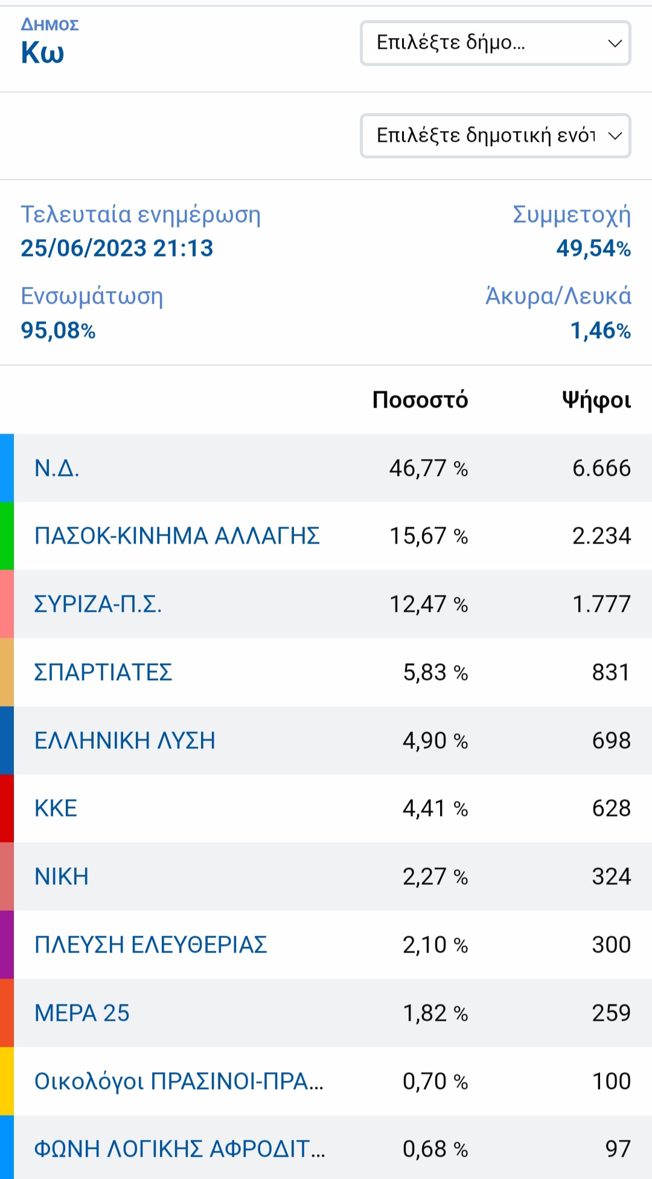Click the 'Ψήφοι' column header

pyautogui.click(x=596, y=400)
